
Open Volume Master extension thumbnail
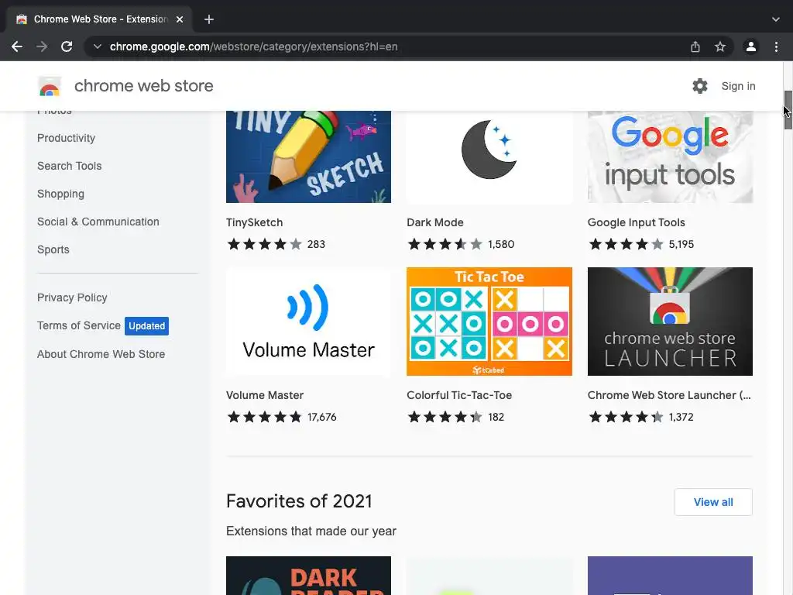pyautogui.click(x=308, y=322)
